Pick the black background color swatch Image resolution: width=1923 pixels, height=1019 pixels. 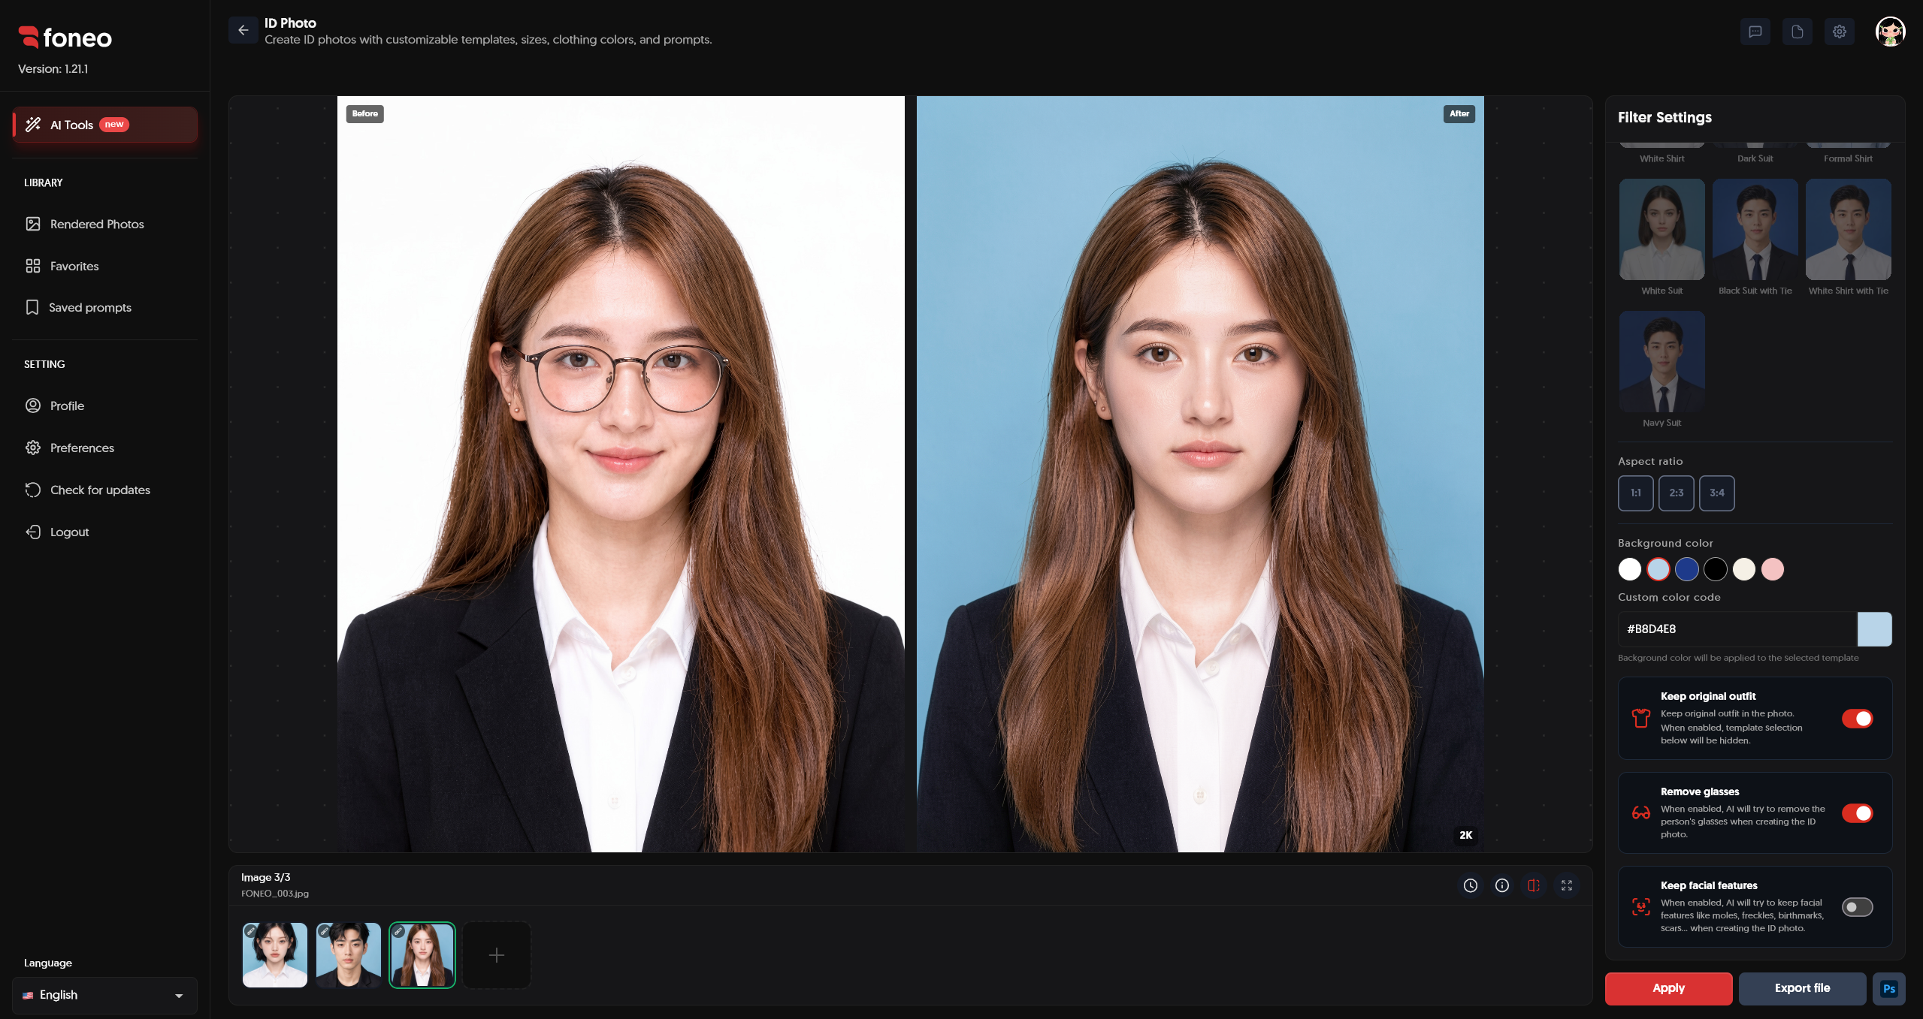point(1716,569)
